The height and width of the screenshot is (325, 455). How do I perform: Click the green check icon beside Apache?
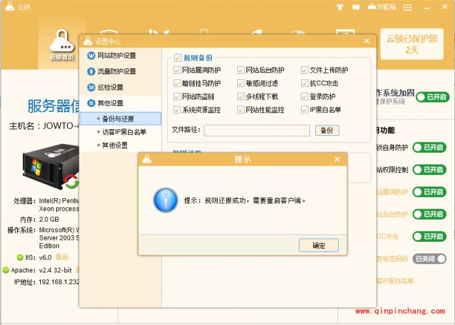6,270
